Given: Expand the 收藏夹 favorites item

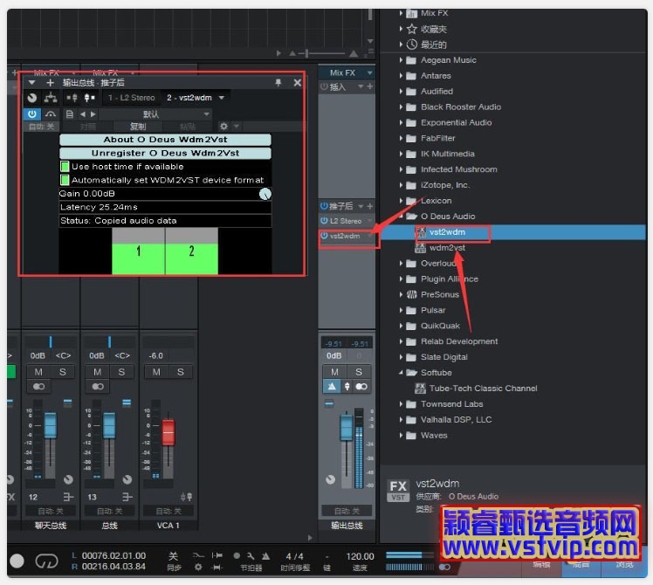Looking at the screenshot, I should tap(401, 29).
